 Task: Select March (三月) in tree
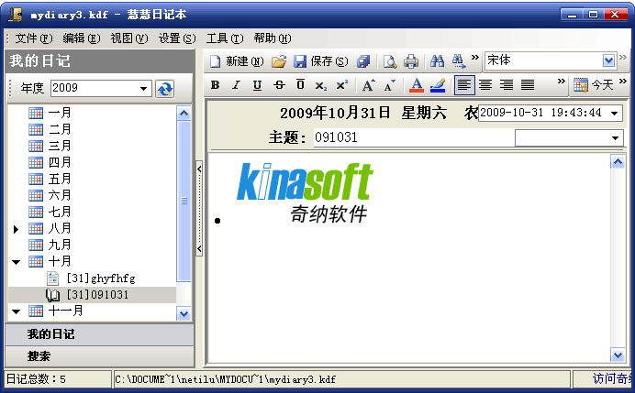(x=60, y=146)
